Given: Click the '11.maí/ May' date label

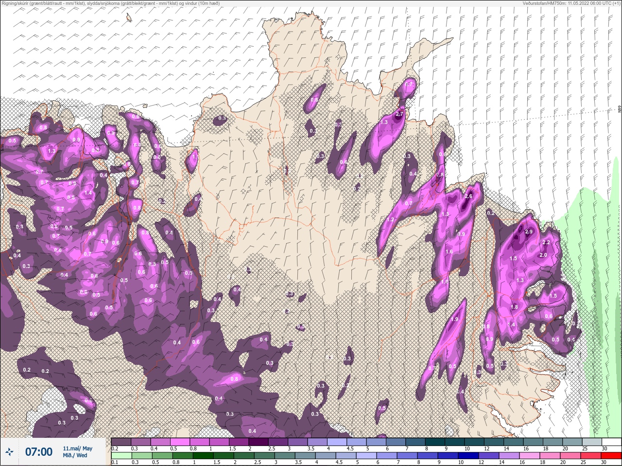Looking at the screenshot, I should [x=77, y=448].
